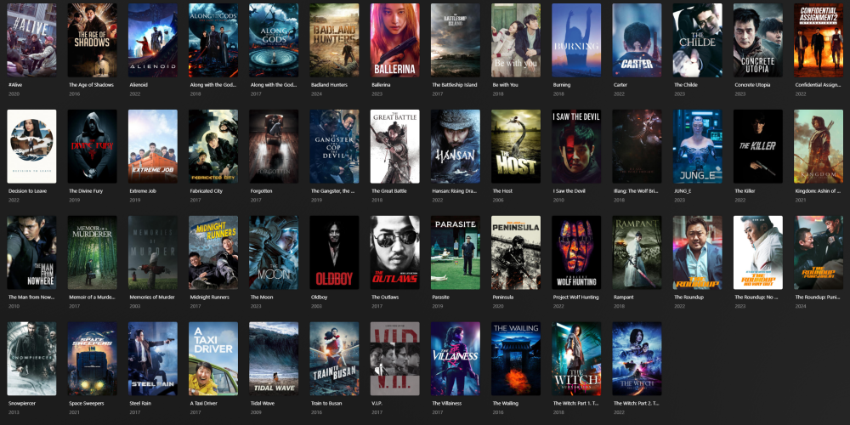The width and height of the screenshot is (850, 425).
Task: Open the V.I.P. movie poster
Action: 394,359
